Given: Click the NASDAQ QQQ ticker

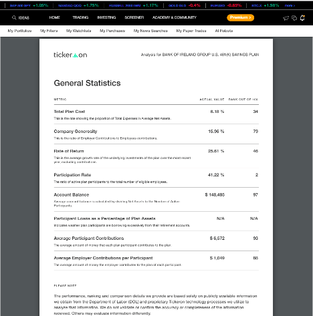Looking at the screenshot, I should point(78,5).
